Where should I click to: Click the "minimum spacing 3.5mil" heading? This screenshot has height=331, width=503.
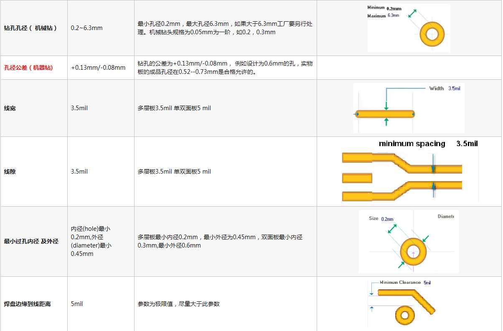(428, 144)
